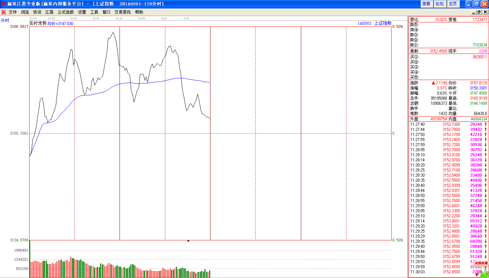Click the 主页 homepage button
The image size is (489, 278).
click(x=453, y=4)
